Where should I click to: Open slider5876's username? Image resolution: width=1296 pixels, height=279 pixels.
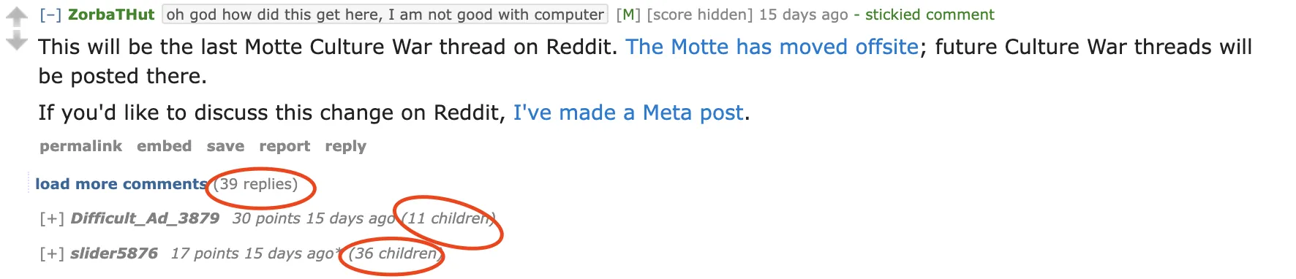click(x=113, y=253)
